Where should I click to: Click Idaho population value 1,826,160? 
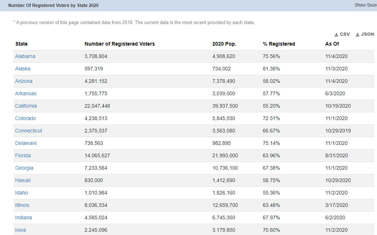(x=224, y=193)
